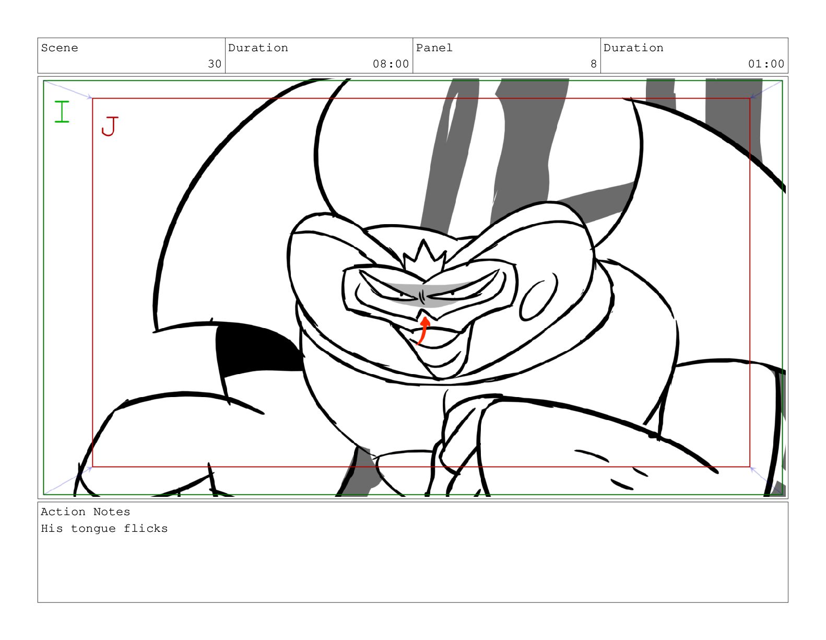The height and width of the screenshot is (640, 826).
Task: Click the bottom-left camera move arrow
Action: click(68, 480)
